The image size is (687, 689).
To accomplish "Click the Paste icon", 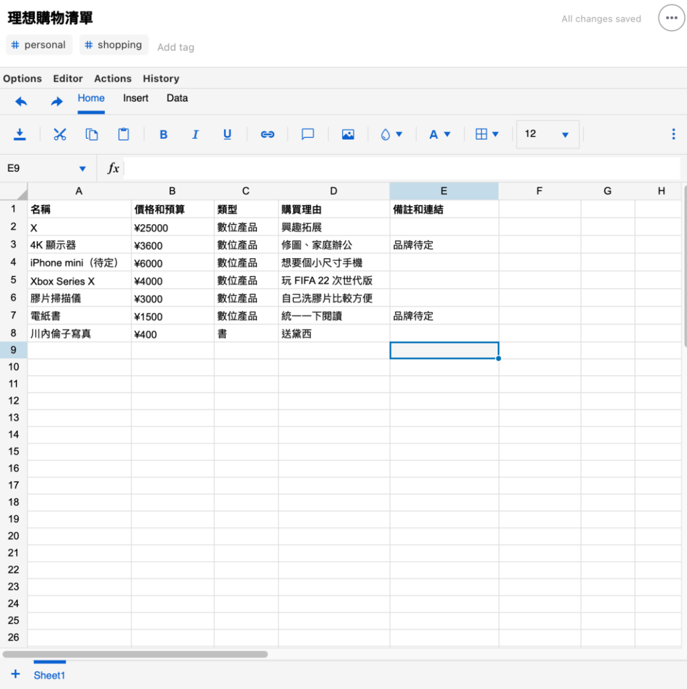I will coord(123,134).
